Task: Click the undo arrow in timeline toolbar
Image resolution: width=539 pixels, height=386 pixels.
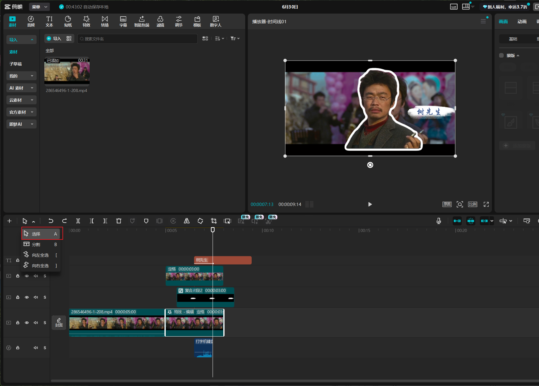Action: (x=51, y=221)
